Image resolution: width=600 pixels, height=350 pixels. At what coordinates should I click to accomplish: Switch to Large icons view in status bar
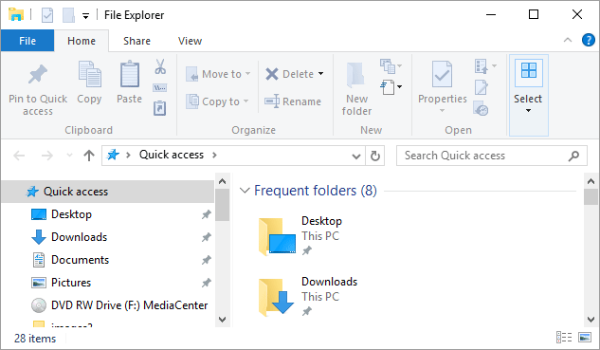click(585, 338)
